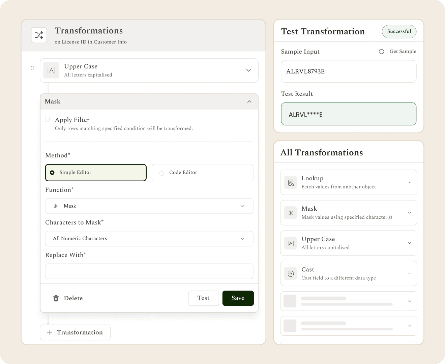Expand the Lookup transformation card
445x364 pixels.
[x=410, y=182]
